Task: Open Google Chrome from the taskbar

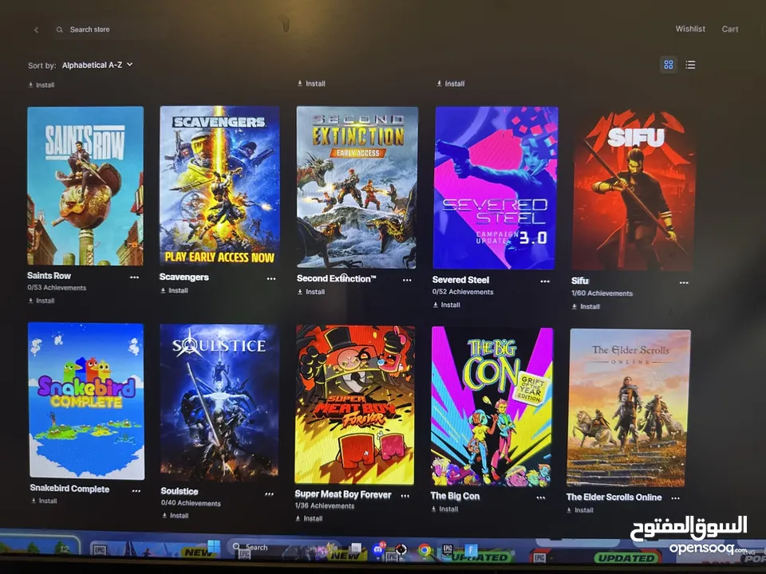Action: point(424,551)
